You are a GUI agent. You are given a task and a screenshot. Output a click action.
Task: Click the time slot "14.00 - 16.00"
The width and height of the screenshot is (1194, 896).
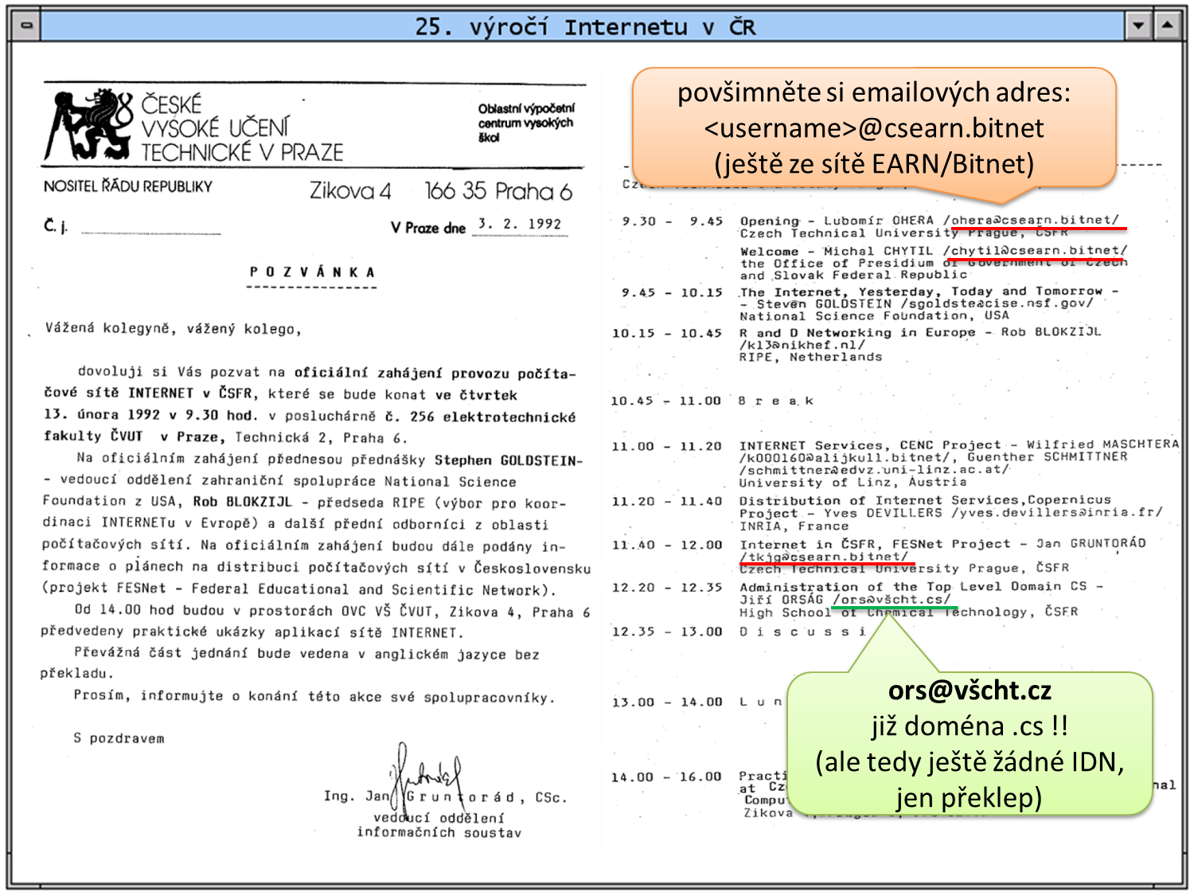(x=667, y=777)
